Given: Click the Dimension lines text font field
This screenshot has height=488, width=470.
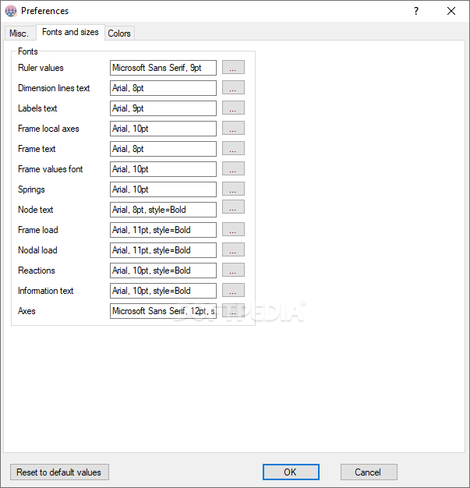Looking at the screenshot, I should (163, 88).
